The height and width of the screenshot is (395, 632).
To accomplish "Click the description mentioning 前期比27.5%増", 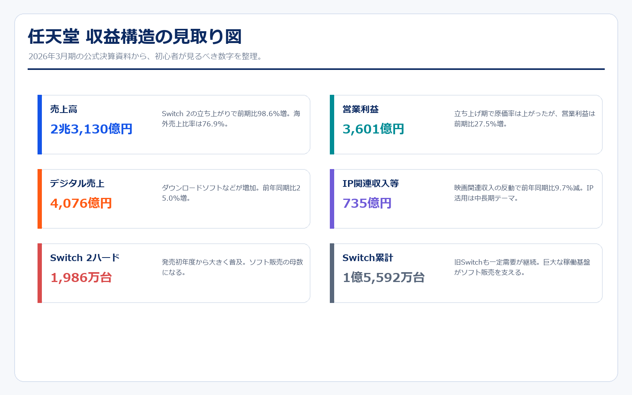I will coord(525,118).
